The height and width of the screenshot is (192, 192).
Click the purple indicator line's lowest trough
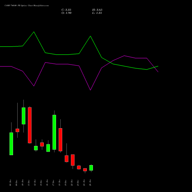tap(90, 90)
